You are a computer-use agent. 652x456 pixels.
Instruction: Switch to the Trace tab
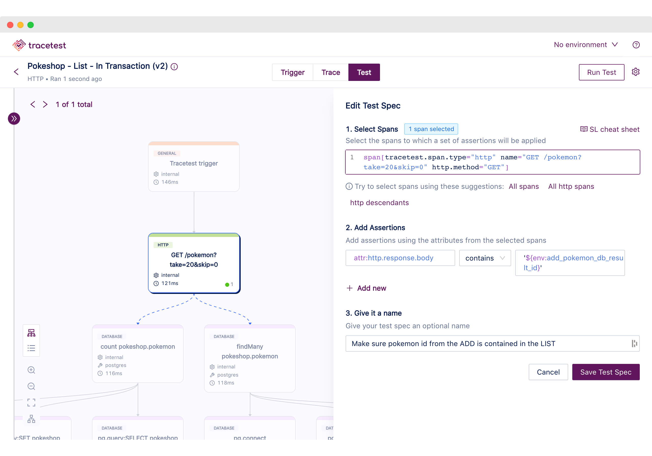pyautogui.click(x=331, y=72)
